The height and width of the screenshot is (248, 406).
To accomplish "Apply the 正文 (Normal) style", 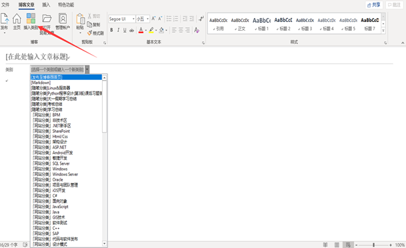I will pos(240,24).
